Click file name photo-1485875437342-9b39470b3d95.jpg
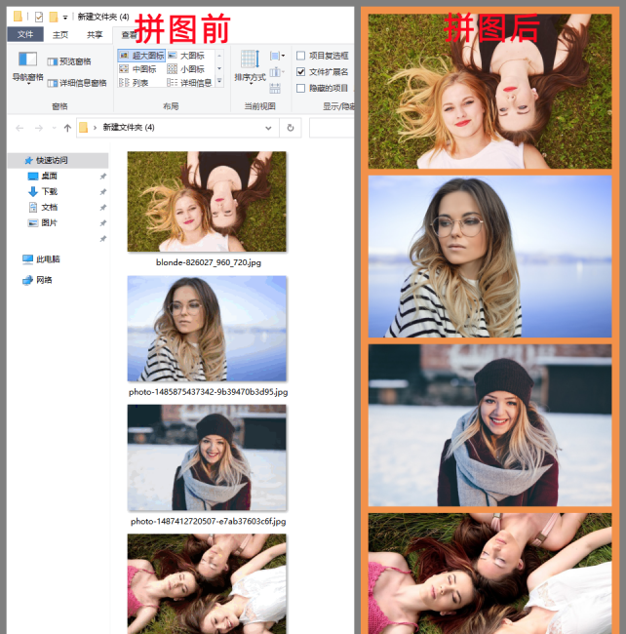626x634 pixels. (208, 392)
